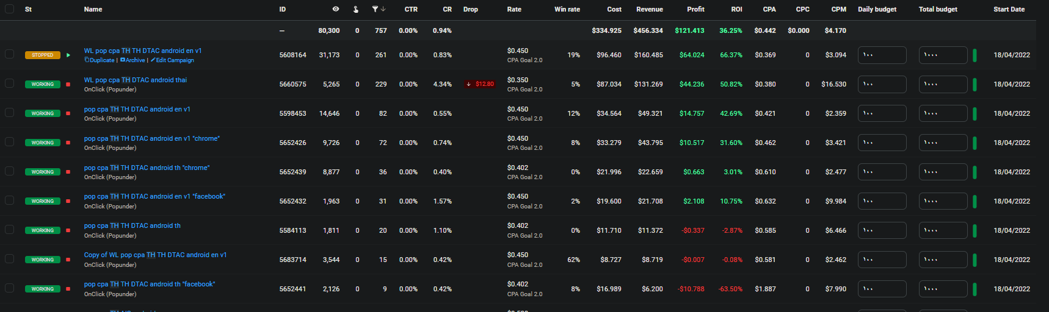
Task: Stop campaign 5652441 with the red stop icon
Action: point(68,289)
